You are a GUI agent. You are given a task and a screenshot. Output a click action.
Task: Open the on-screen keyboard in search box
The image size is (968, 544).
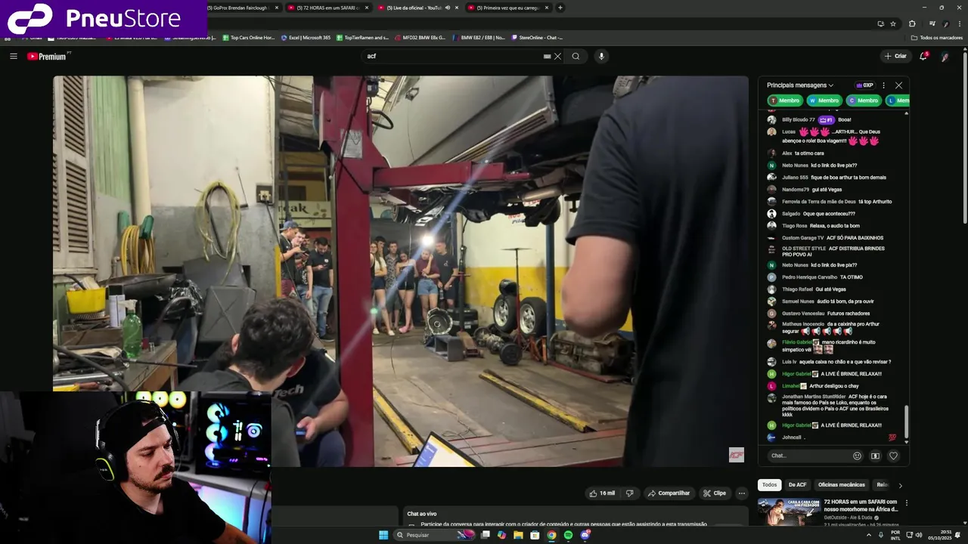pyautogui.click(x=547, y=56)
